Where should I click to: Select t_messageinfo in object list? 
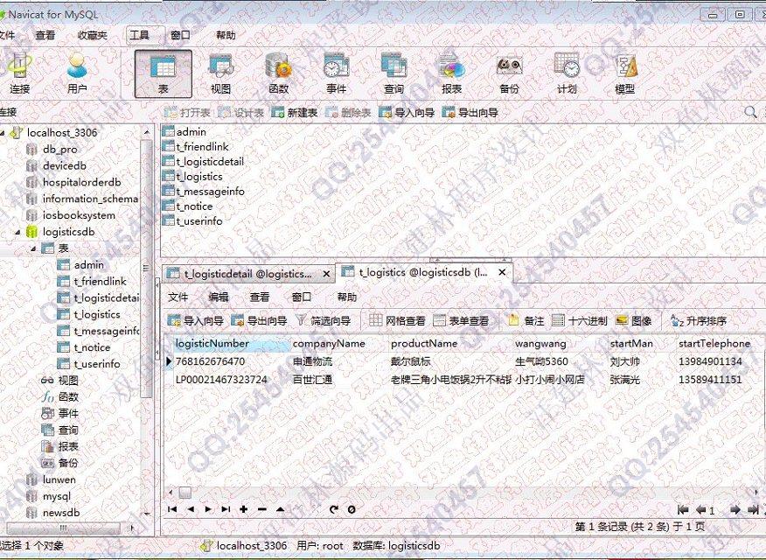[210, 192]
